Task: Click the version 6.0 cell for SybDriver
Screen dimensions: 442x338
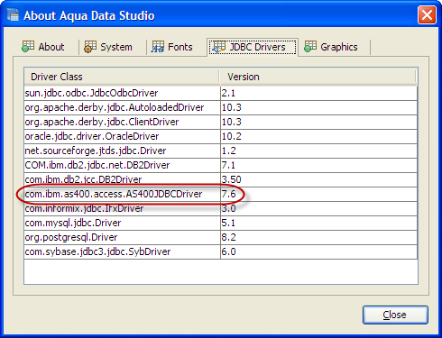Action: [x=318, y=251]
